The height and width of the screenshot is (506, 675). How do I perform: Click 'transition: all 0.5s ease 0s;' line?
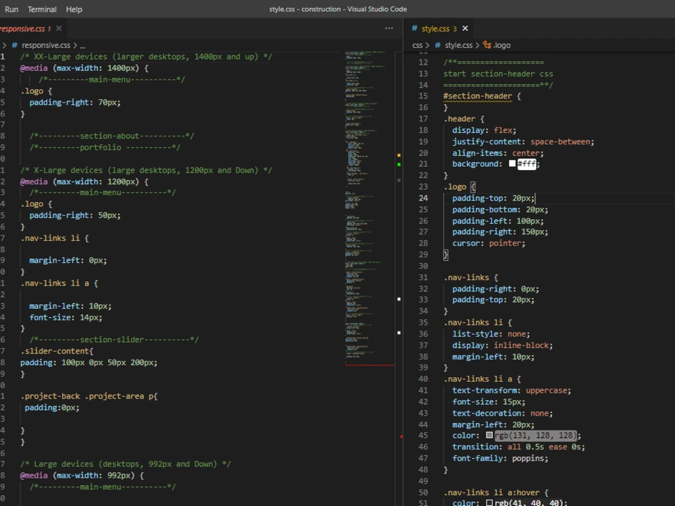click(x=518, y=447)
